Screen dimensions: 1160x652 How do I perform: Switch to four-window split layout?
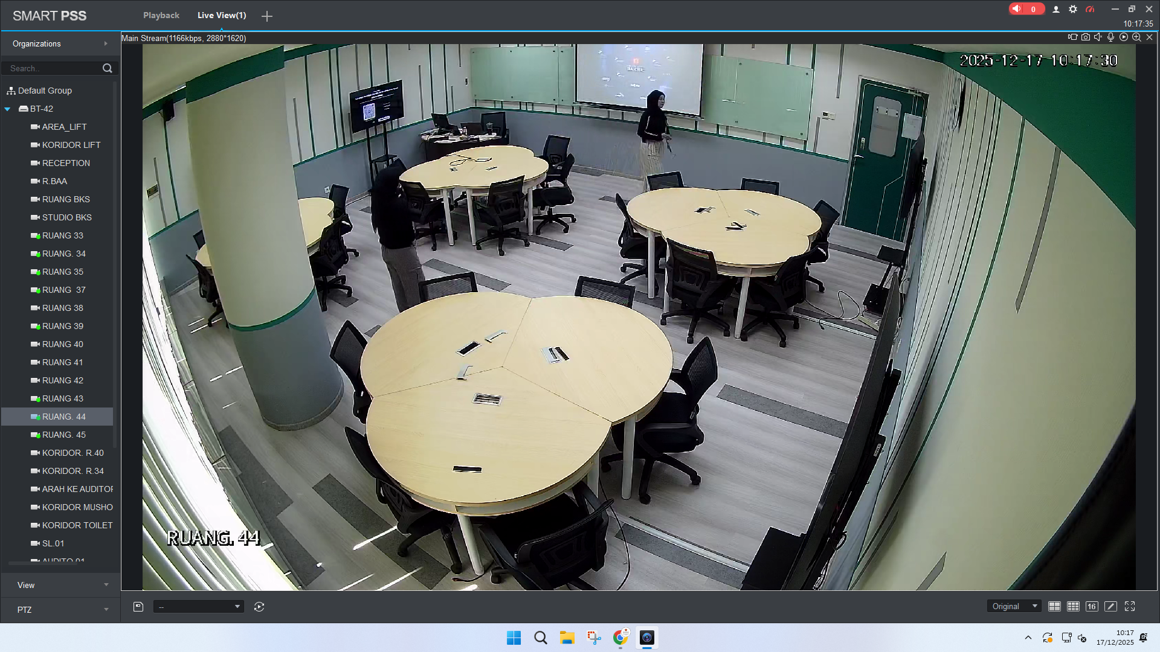pyautogui.click(x=1054, y=606)
